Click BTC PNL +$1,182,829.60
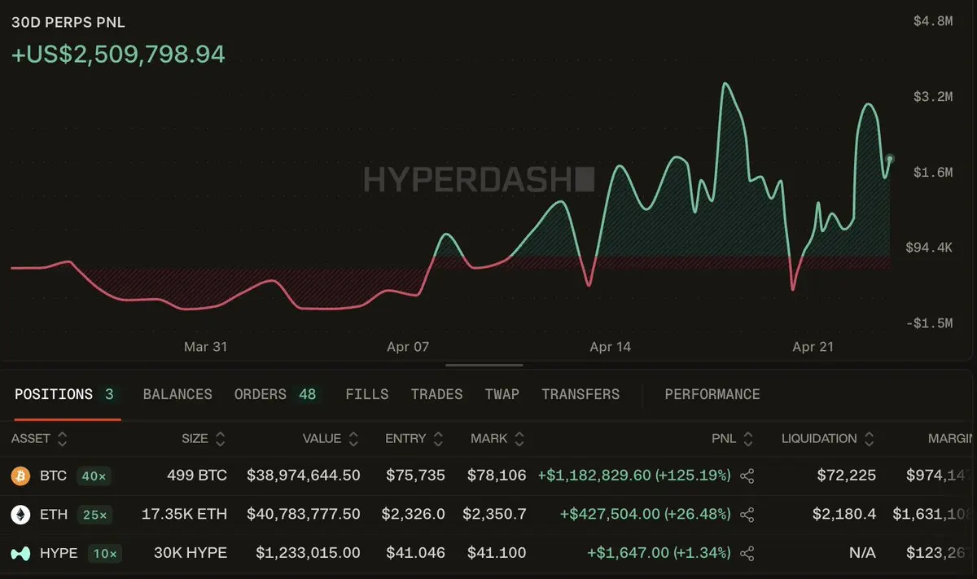The width and height of the screenshot is (977, 579). (x=633, y=476)
